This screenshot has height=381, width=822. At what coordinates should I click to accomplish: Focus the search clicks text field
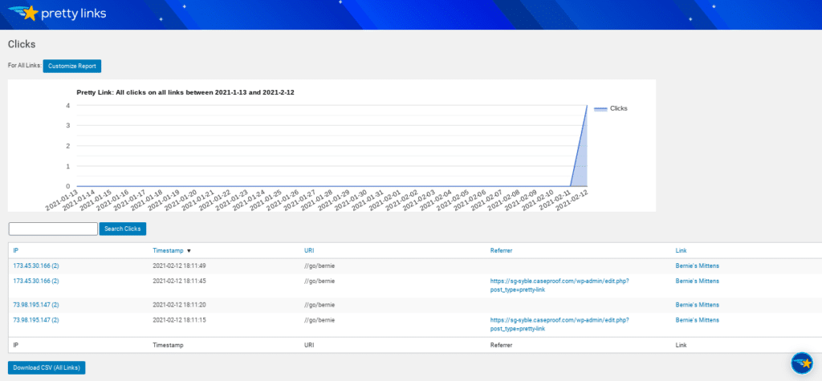click(53, 229)
